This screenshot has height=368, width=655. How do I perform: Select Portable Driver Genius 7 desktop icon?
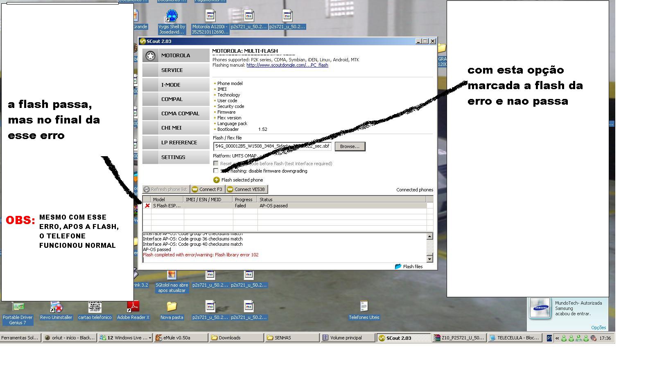pyautogui.click(x=18, y=313)
